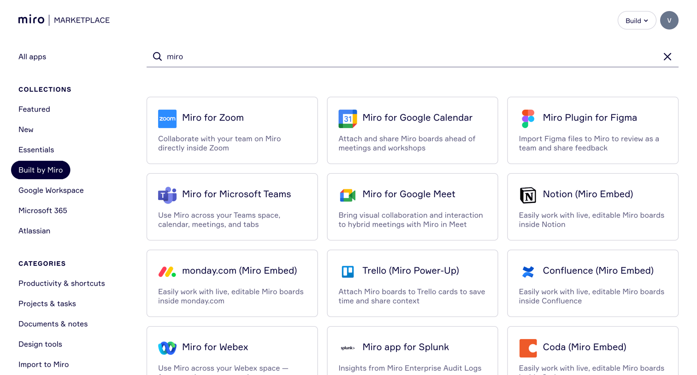Click the Google Calendar icon
Viewport: 697px width, 375px height.
348,119
